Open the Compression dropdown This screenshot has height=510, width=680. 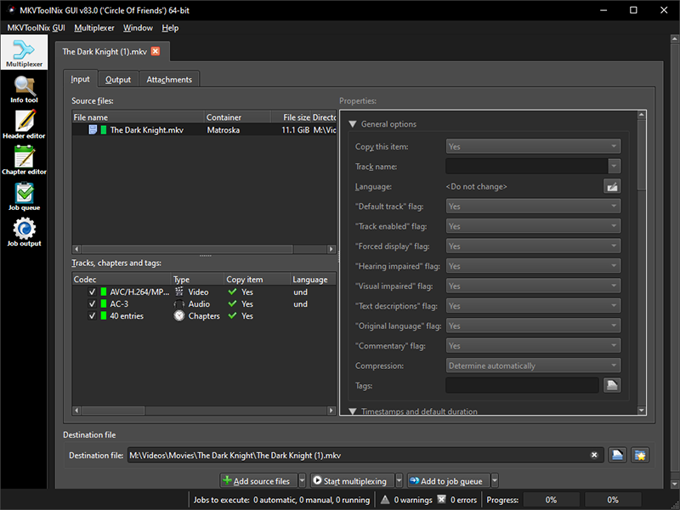(533, 365)
